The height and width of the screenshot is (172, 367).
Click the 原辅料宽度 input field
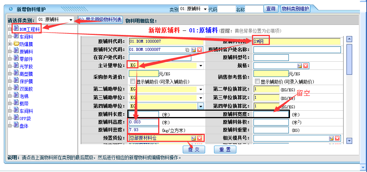[x=271, y=114]
